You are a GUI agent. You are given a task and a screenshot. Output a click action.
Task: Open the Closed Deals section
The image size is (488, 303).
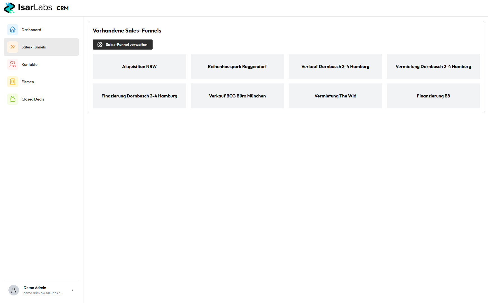tap(33, 99)
